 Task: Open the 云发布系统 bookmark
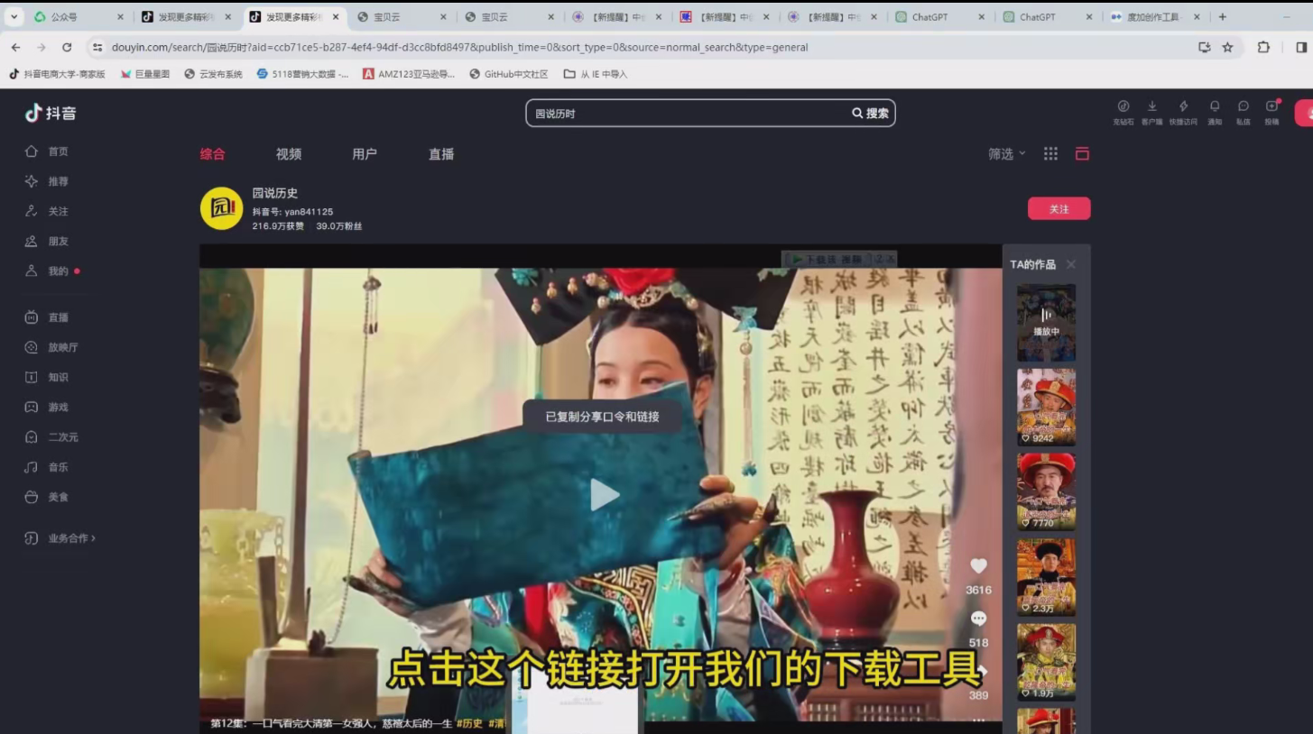click(x=213, y=74)
